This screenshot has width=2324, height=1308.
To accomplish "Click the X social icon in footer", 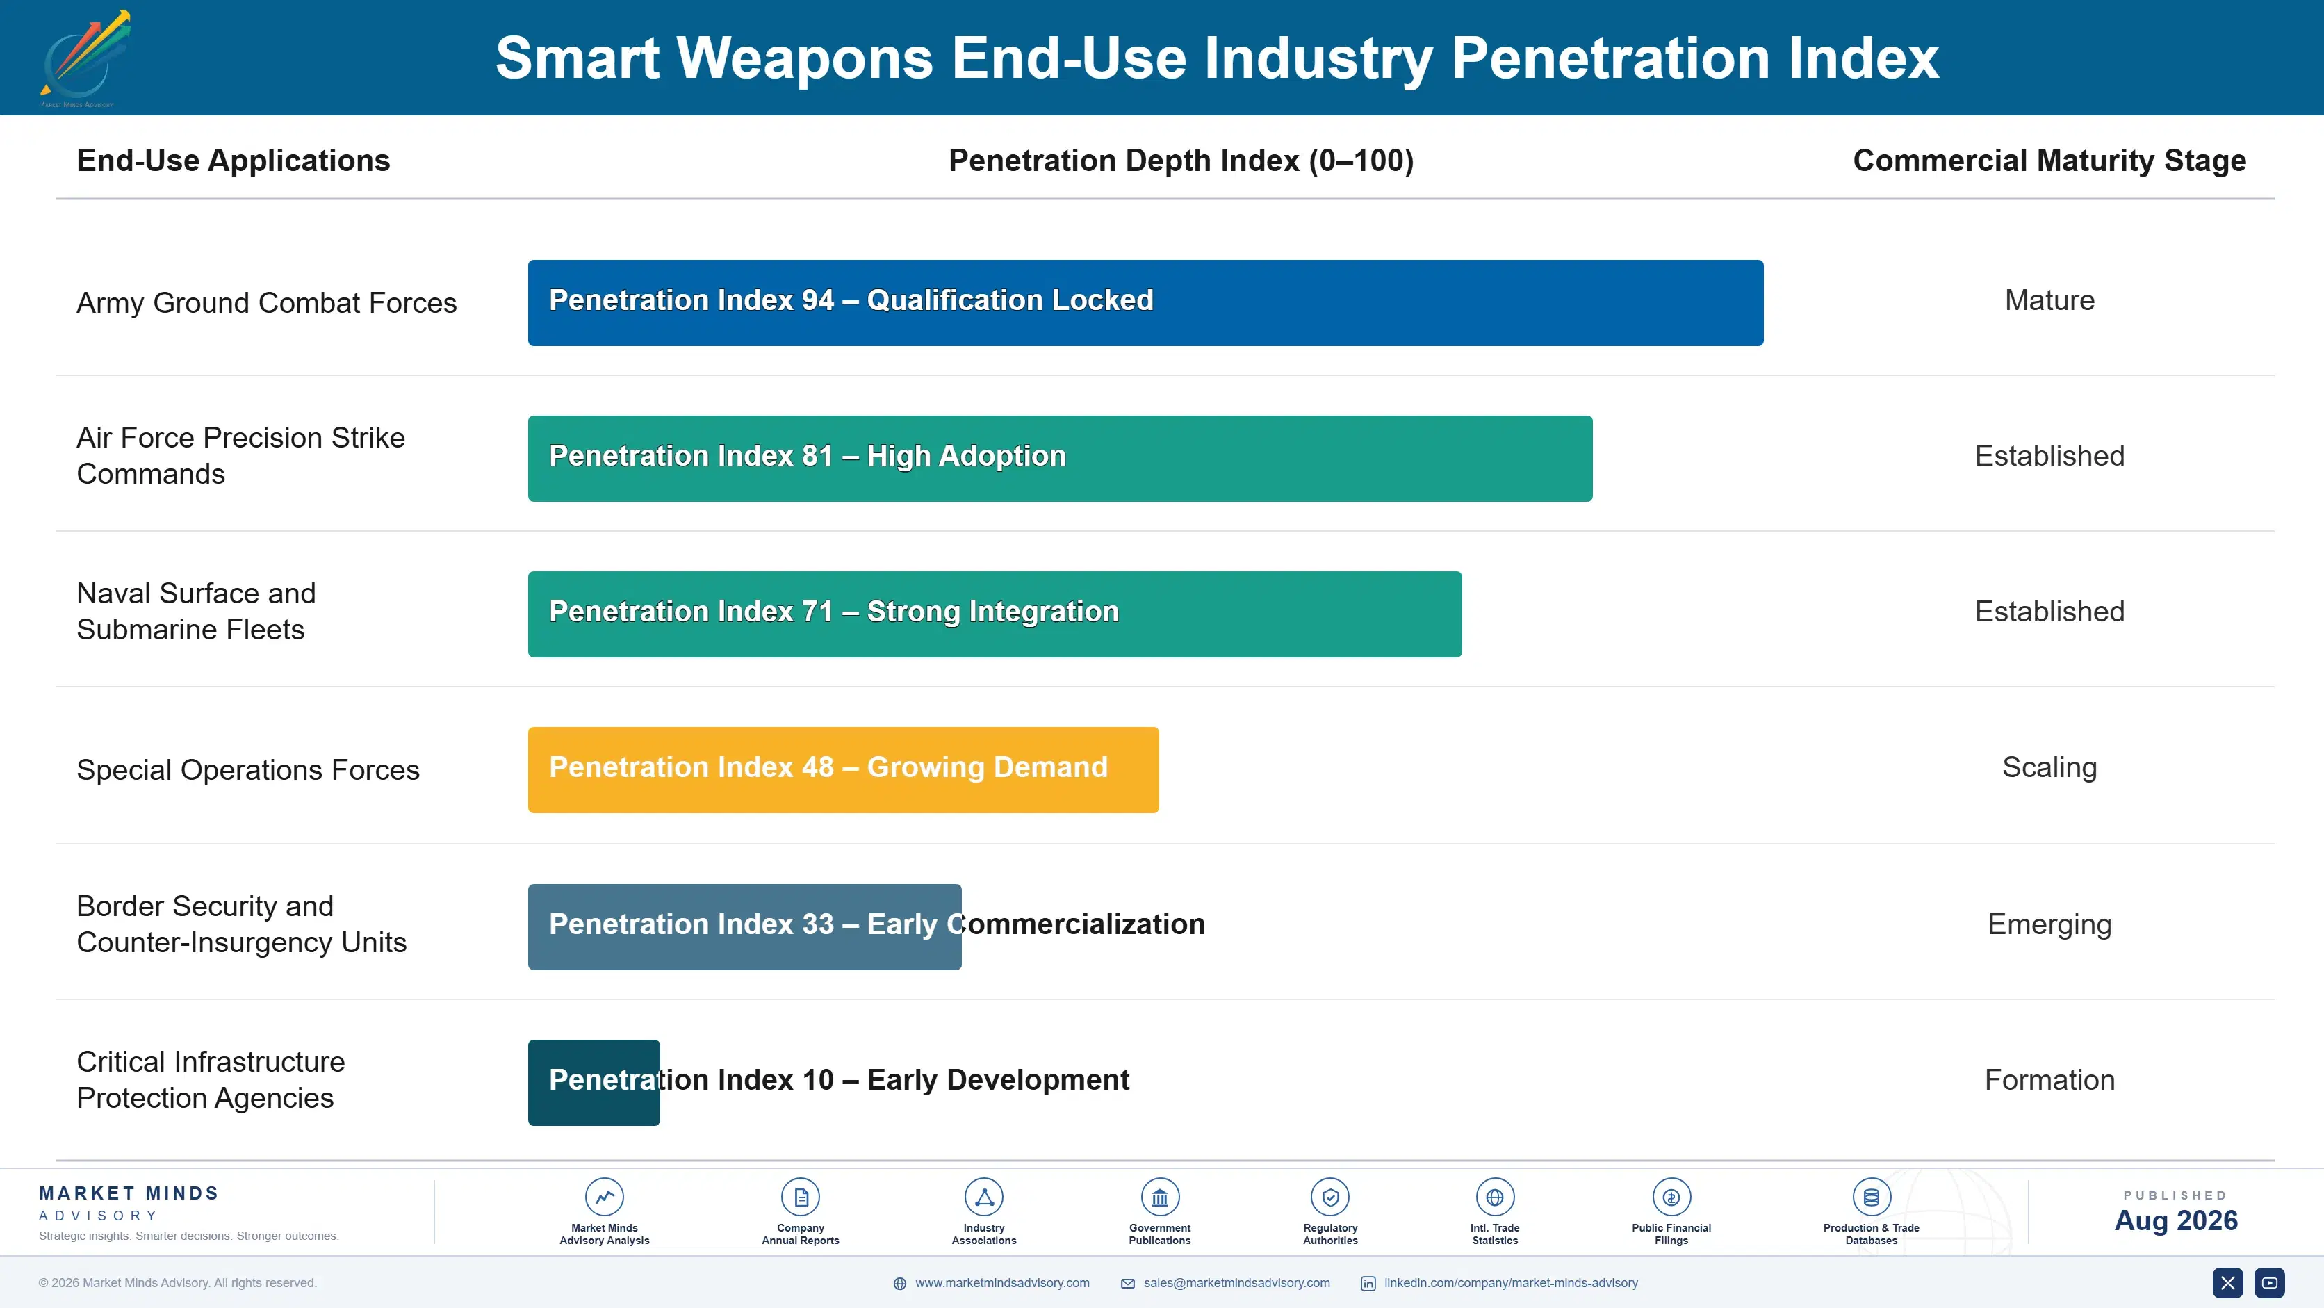I will point(2227,1283).
